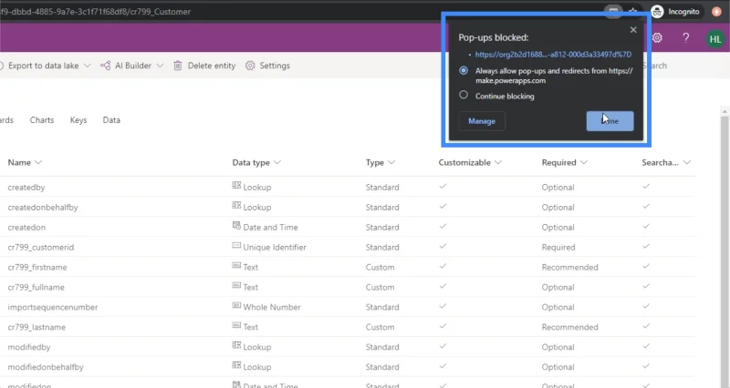Click the Done button in popup
The height and width of the screenshot is (388, 730).
[610, 121]
